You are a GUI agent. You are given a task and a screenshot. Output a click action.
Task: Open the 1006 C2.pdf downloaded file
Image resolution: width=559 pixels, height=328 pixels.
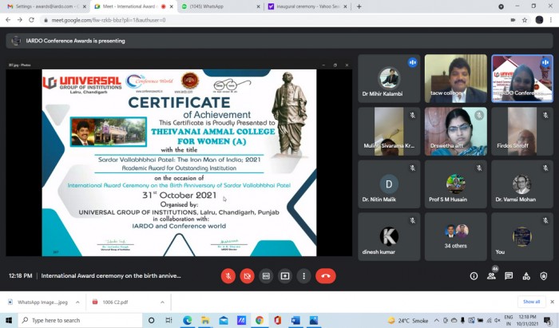click(114, 302)
